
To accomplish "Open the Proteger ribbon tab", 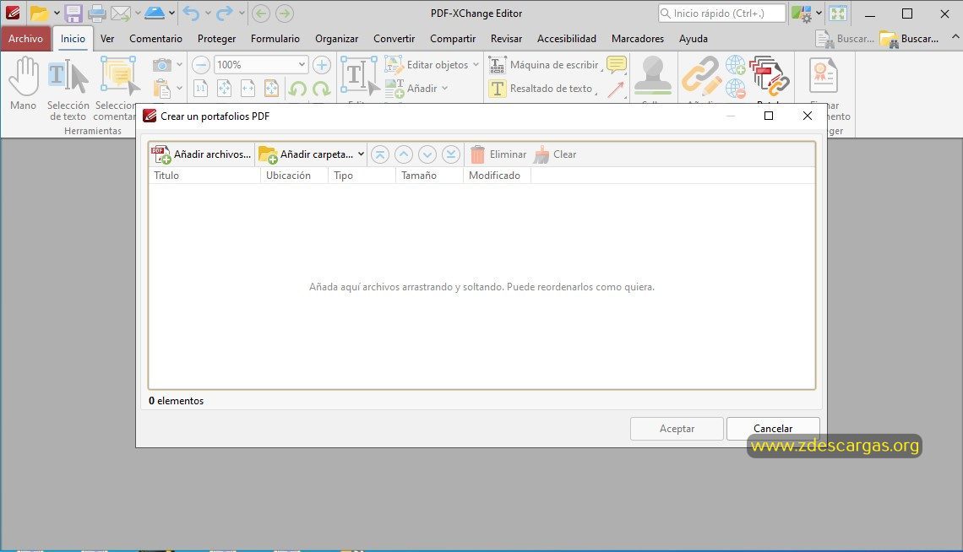I will point(216,39).
